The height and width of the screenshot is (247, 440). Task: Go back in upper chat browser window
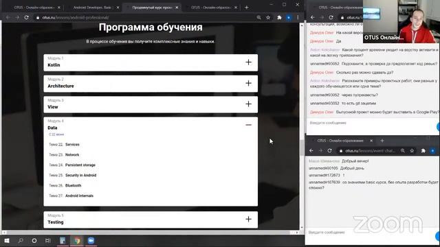[313, 17]
